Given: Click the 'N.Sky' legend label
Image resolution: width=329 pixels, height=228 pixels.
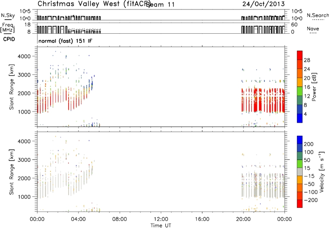Looking at the screenshot, I should pos(8,15).
